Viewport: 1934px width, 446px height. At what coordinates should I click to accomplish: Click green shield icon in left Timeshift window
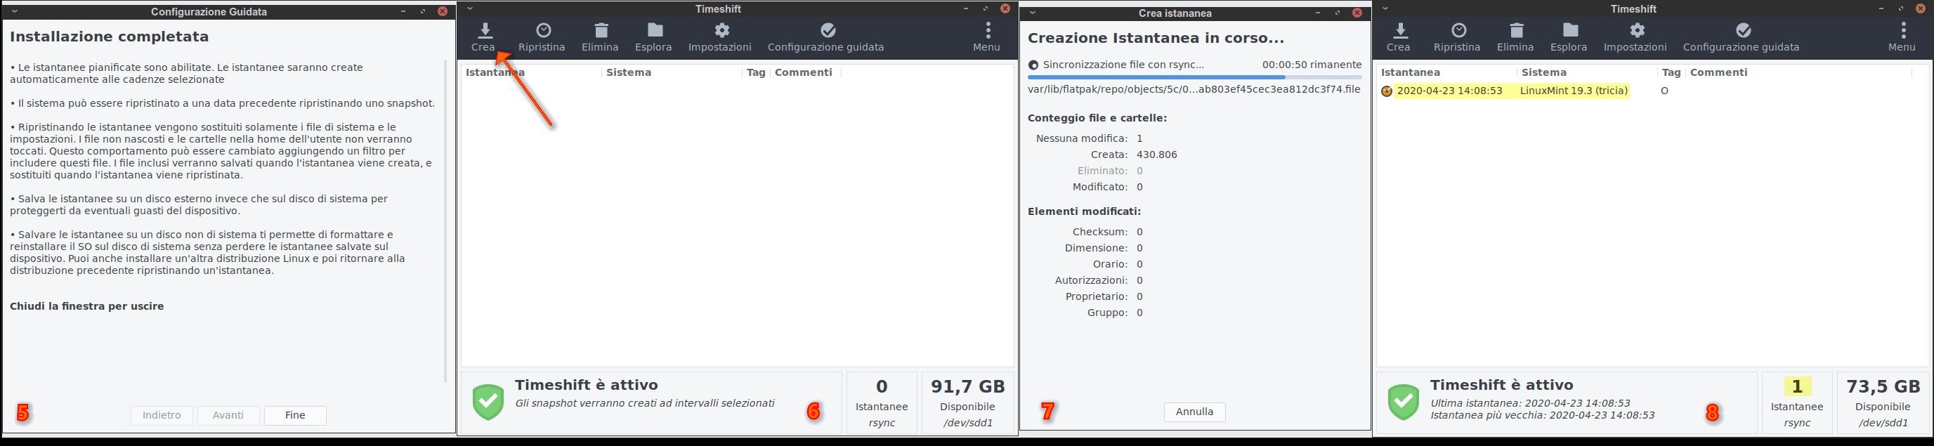489,402
